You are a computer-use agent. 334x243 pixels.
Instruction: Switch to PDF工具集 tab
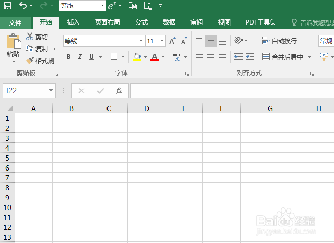pos(261,22)
